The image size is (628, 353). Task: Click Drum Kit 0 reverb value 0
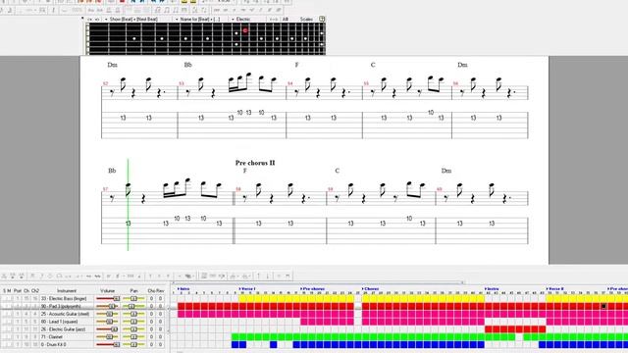pyautogui.click(x=160, y=344)
